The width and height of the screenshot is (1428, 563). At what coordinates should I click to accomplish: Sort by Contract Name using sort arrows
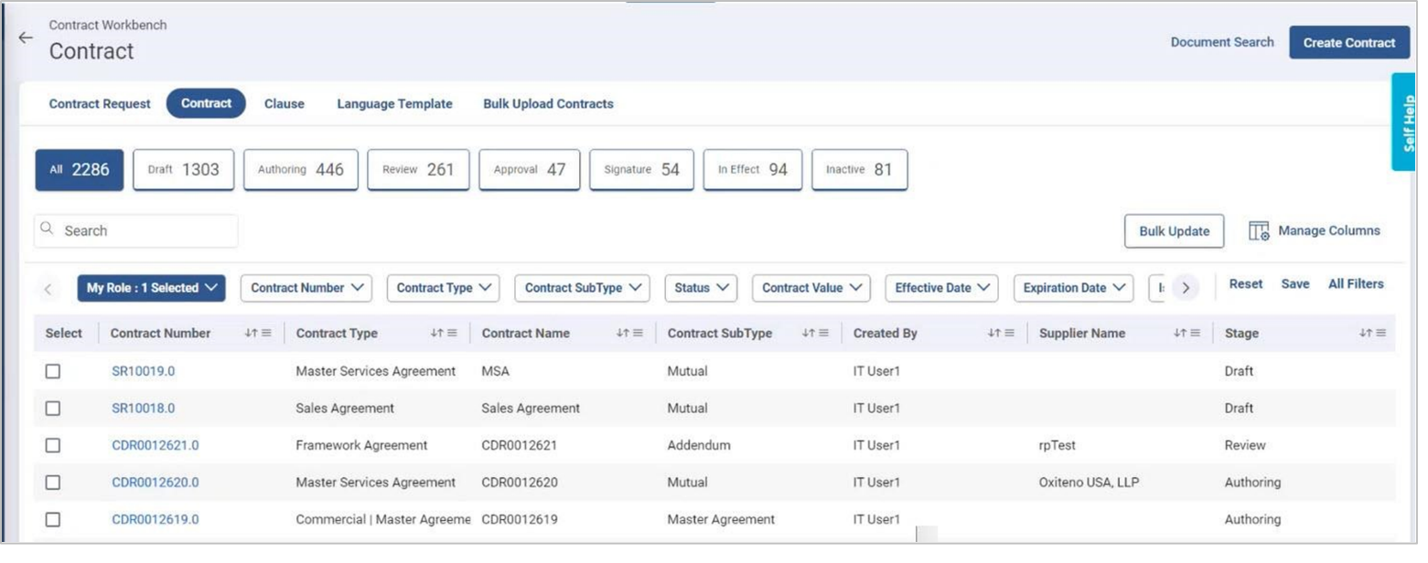622,334
